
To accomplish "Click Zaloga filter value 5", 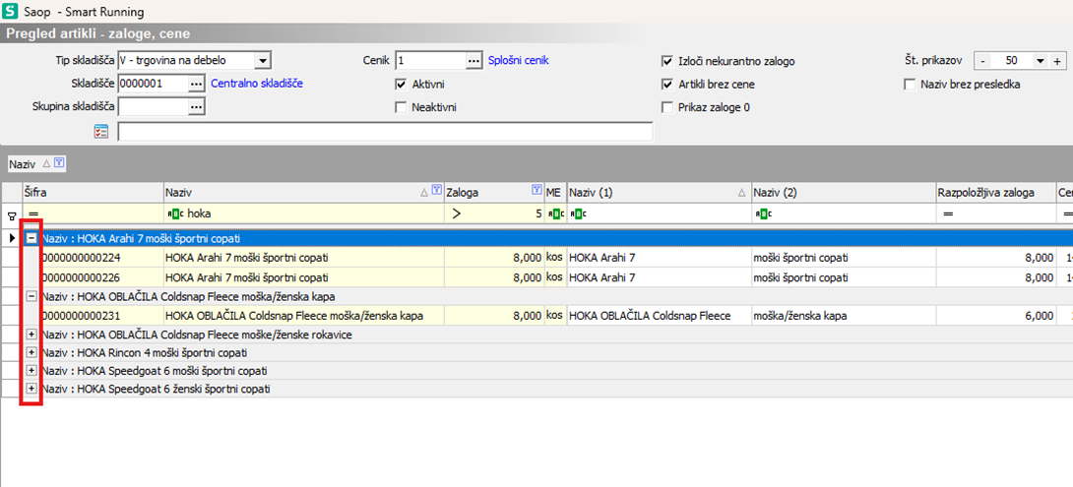I will coord(538,214).
